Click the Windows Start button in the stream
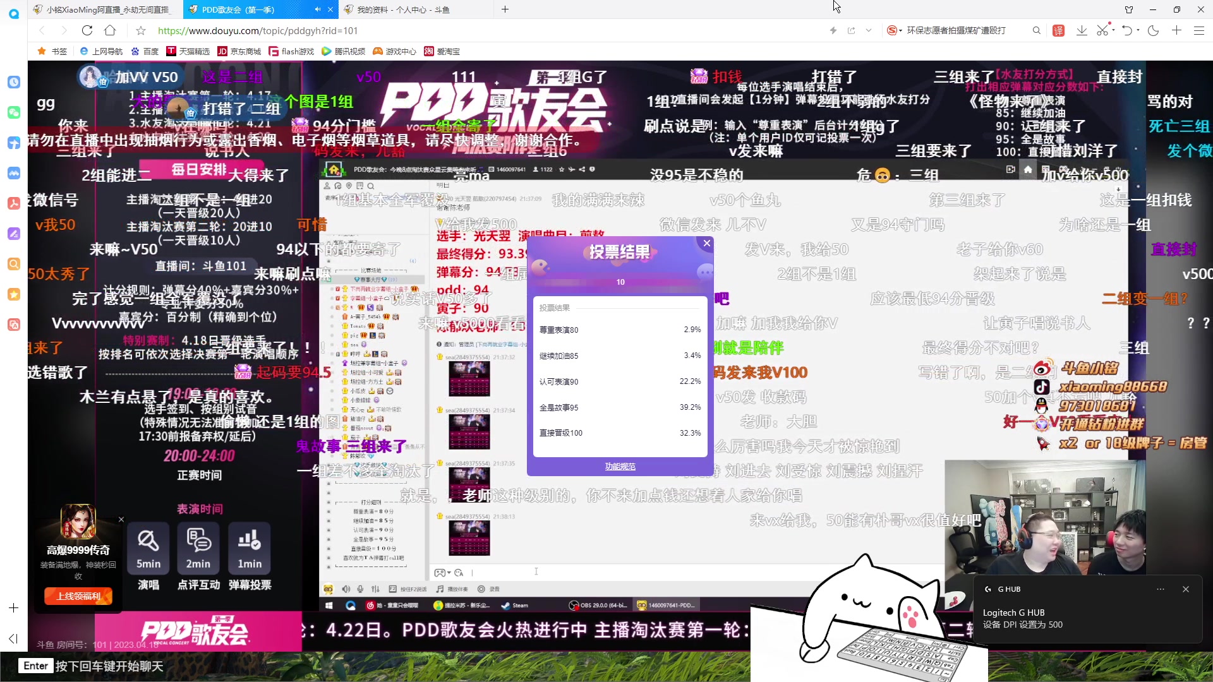This screenshot has width=1213, height=682. (329, 606)
